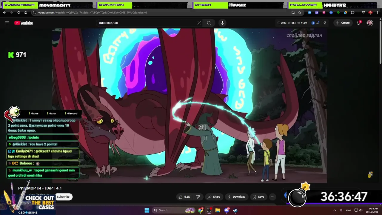The image size is (382, 215).
Task: Open Steam from the taskbar
Action: point(235,210)
